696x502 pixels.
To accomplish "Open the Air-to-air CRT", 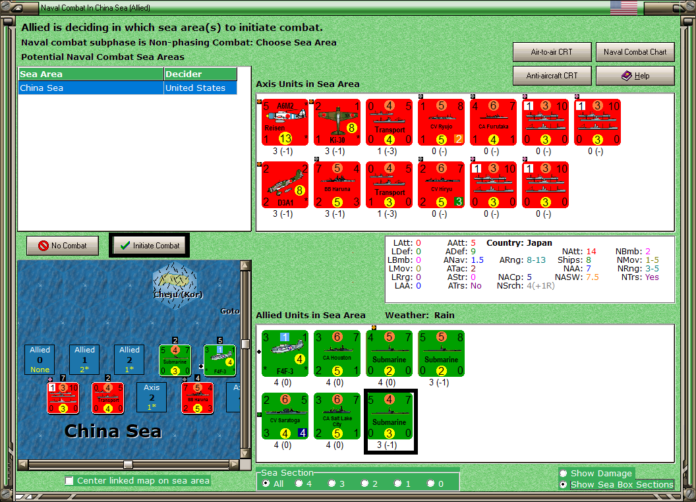I will [552, 52].
